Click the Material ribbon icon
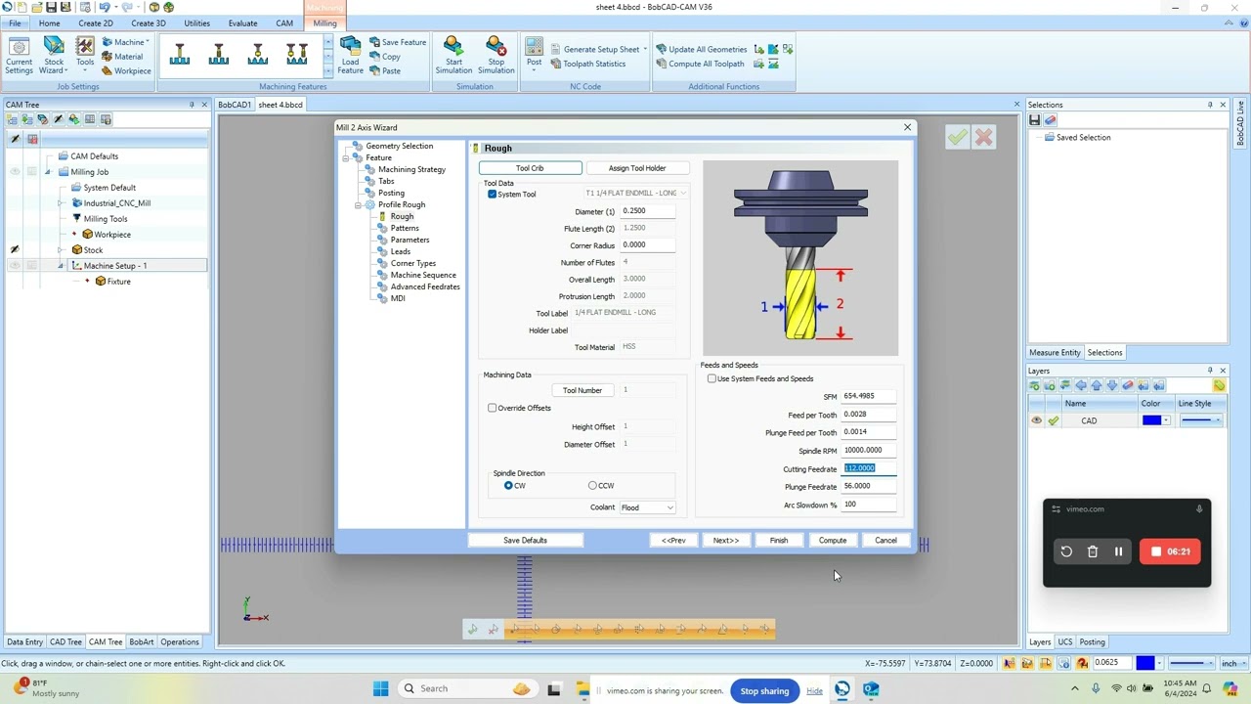This screenshot has width=1251, height=704. tap(122, 57)
